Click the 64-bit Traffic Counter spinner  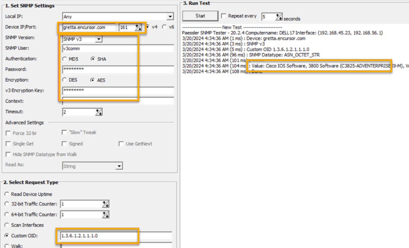[105, 215]
